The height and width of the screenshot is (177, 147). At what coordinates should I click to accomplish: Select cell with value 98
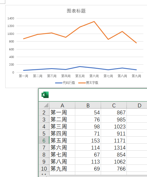(88, 126)
